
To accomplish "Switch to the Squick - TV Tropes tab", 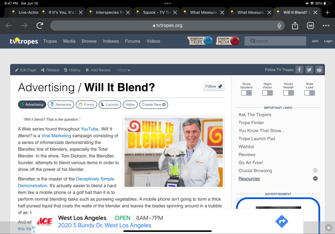I will [x=155, y=12].
